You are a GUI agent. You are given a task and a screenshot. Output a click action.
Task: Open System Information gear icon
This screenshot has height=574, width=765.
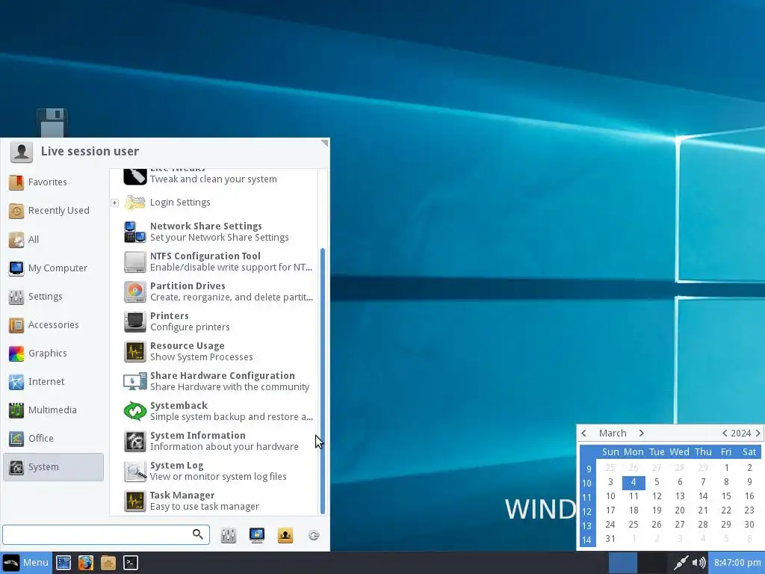click(x=134, y=441)
